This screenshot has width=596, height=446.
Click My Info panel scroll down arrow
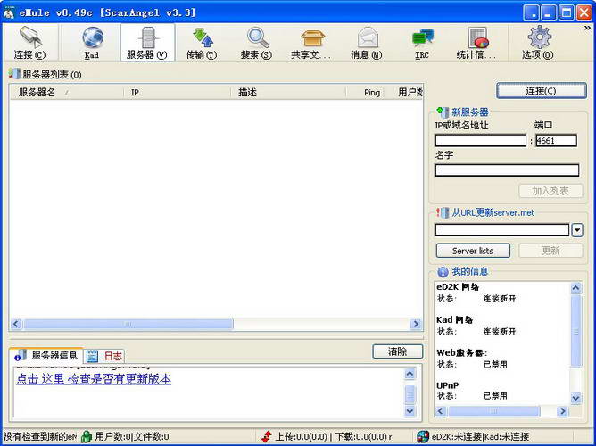point(575,398)
